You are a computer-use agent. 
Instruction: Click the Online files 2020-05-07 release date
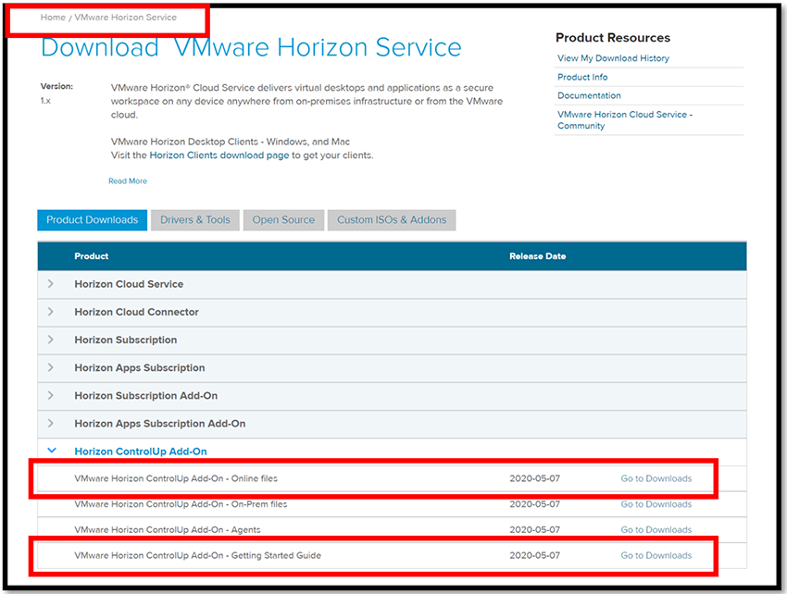[534, 478]
